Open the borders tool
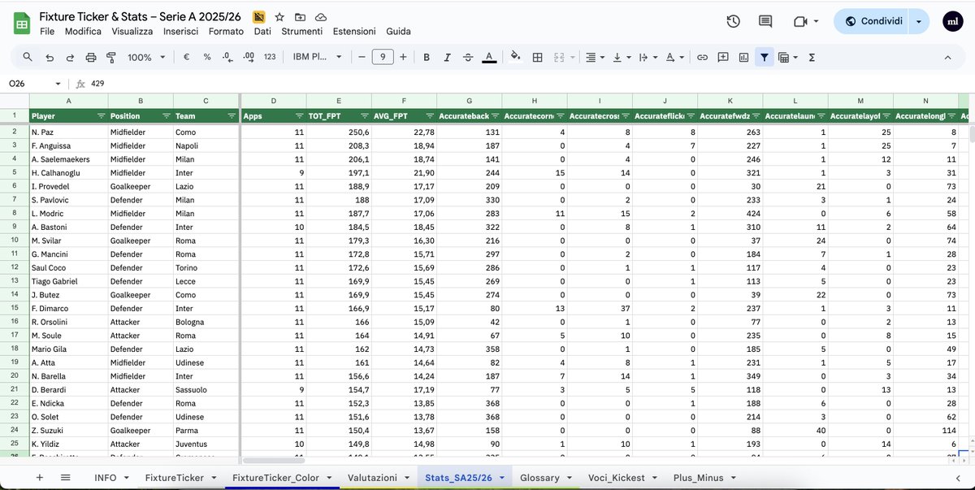 click(x=537, y=57)
